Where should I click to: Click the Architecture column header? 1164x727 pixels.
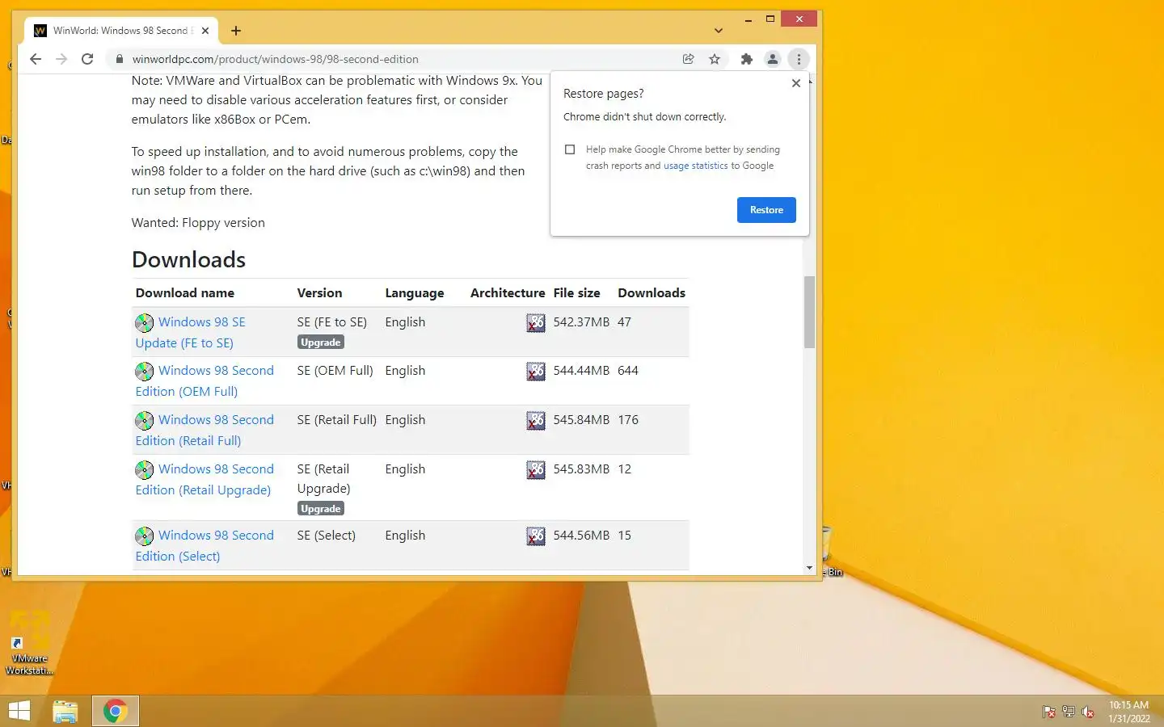508,293
